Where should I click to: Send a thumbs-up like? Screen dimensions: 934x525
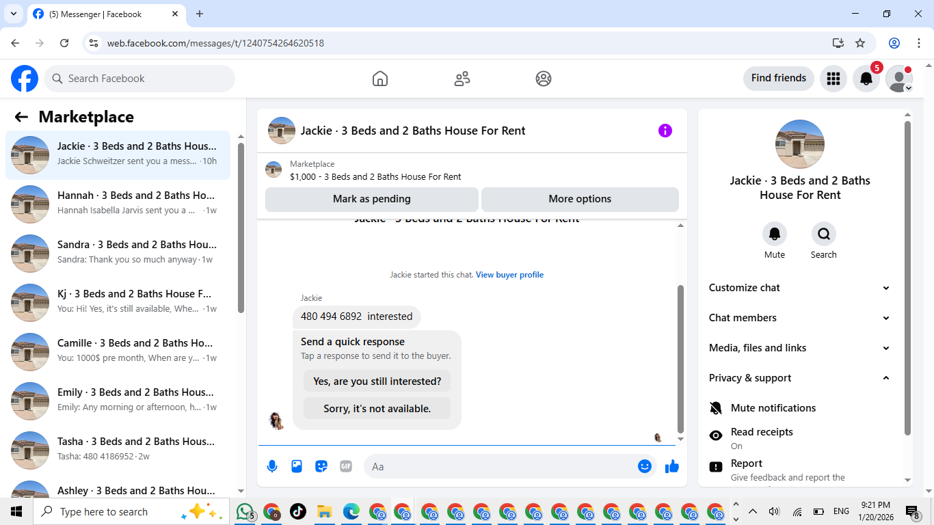point(672,466)
